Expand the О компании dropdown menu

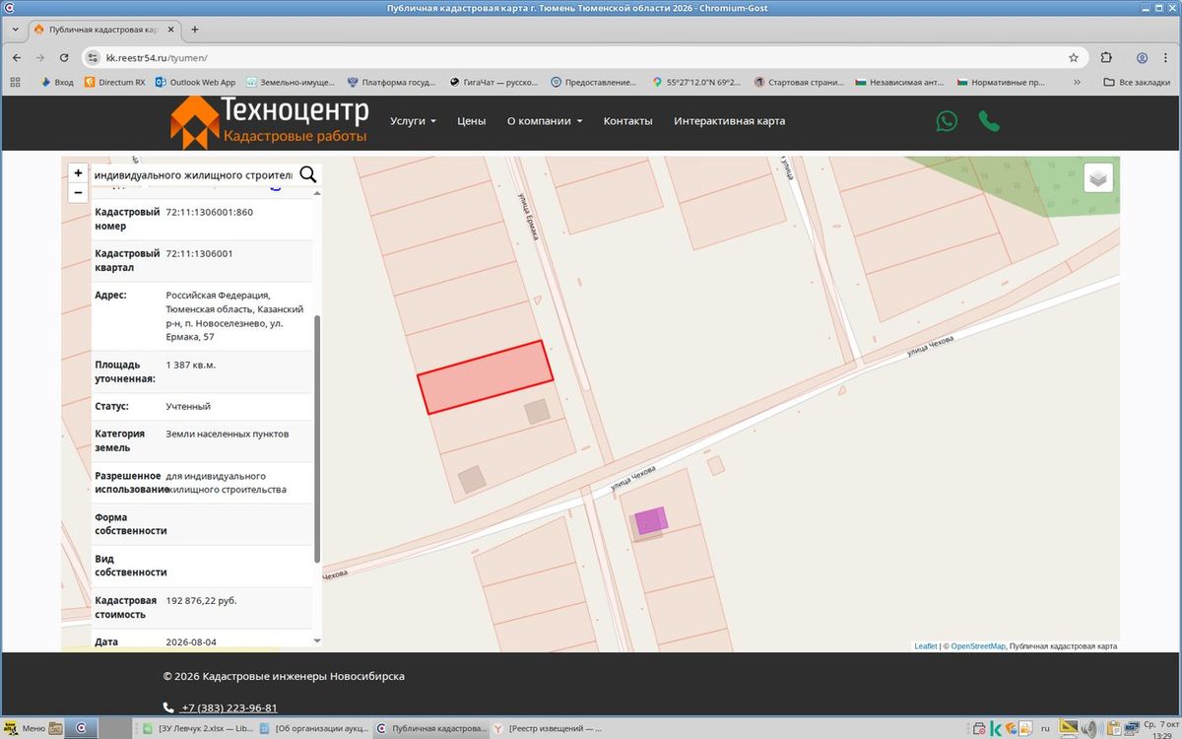tap(545, 121)
